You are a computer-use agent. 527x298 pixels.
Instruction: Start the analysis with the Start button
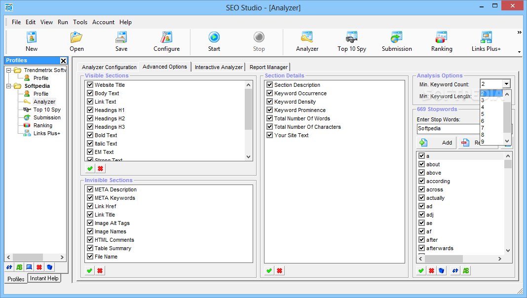pos(214,41)
